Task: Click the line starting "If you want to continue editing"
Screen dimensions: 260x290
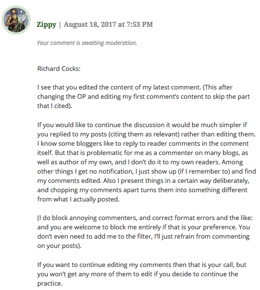Action: [142, 265]
